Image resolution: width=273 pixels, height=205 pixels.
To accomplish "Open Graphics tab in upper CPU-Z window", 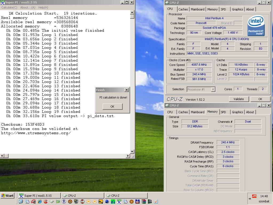I will pos(237,9).
